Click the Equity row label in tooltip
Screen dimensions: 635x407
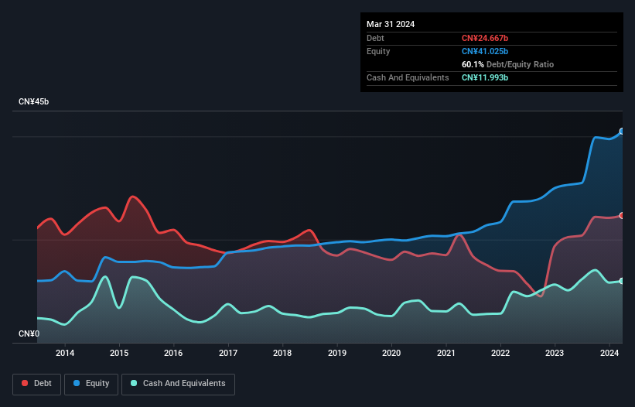pos(378,51)
